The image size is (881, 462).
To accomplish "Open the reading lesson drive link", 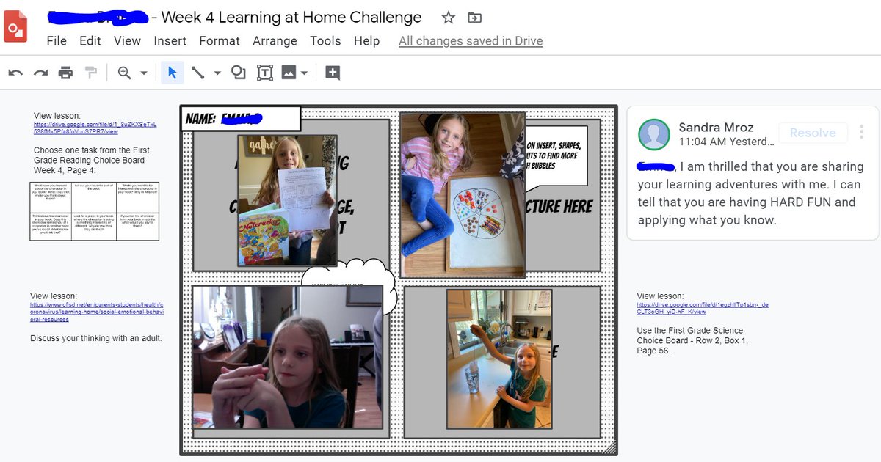I will pyautogui.click(x=95, y=128).
